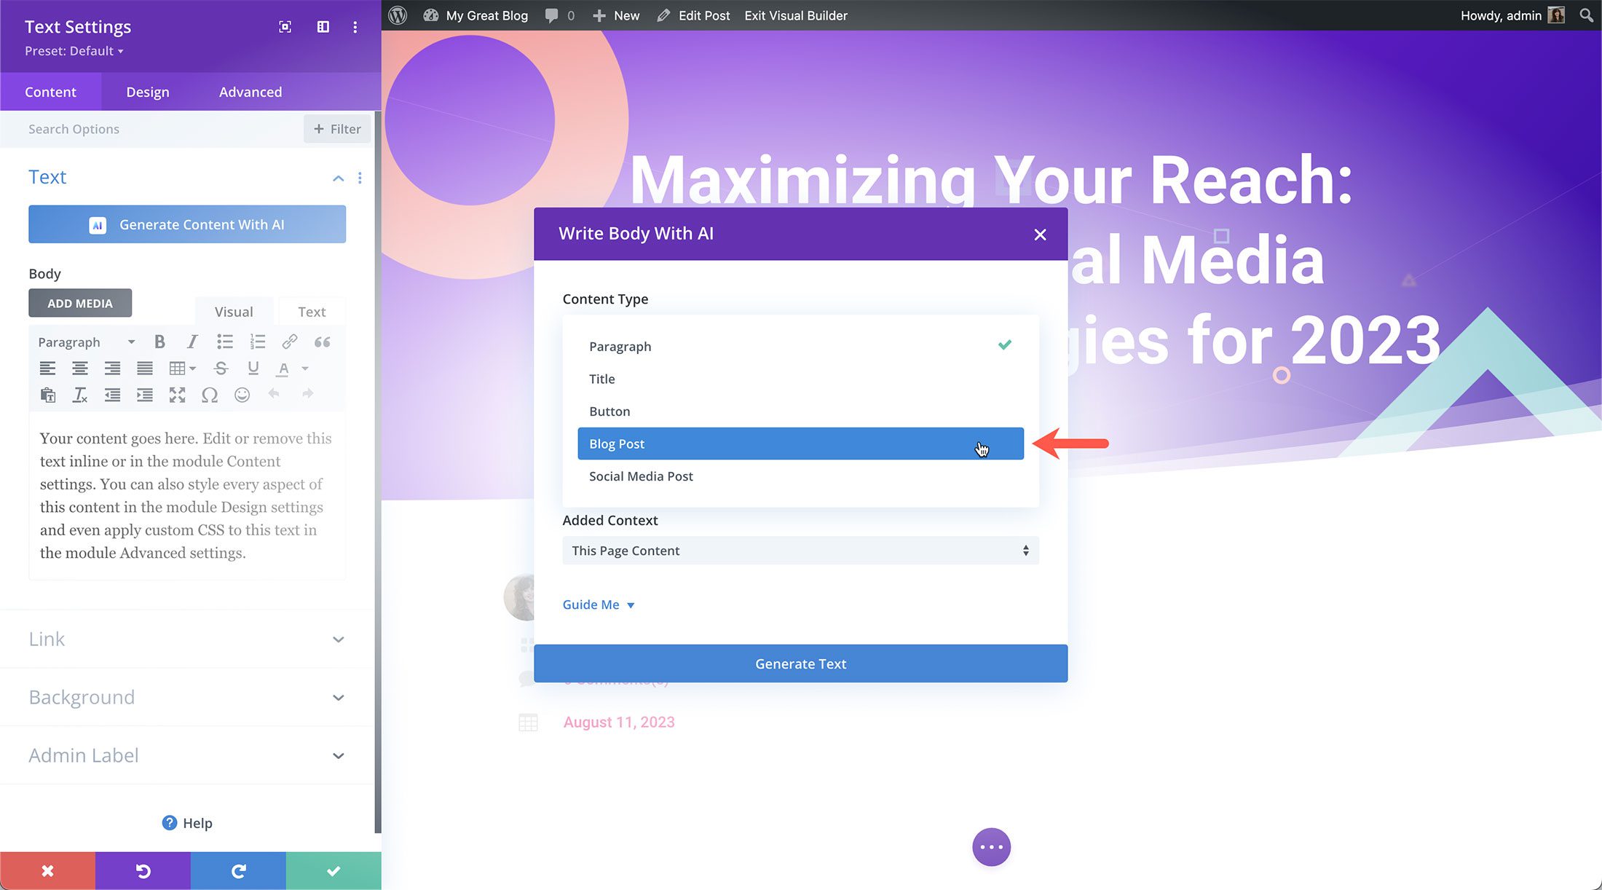Click the Unordered list icon
Viewport: 1602px width, 890px height.
(224, 342)
